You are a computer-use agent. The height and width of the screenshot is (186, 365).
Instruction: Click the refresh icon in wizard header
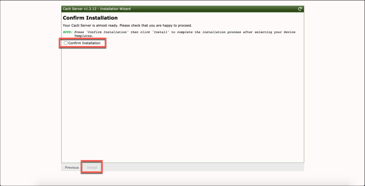point(300,9)
